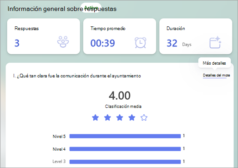Open the Duración card
Image resolution: width=238 pixels, height=168 pixels.
click(x=196, y=36)
